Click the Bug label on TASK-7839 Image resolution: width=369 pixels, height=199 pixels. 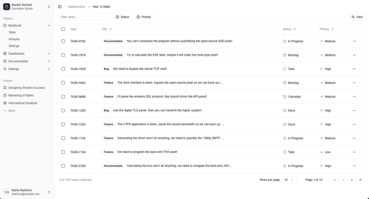(106, 69)
